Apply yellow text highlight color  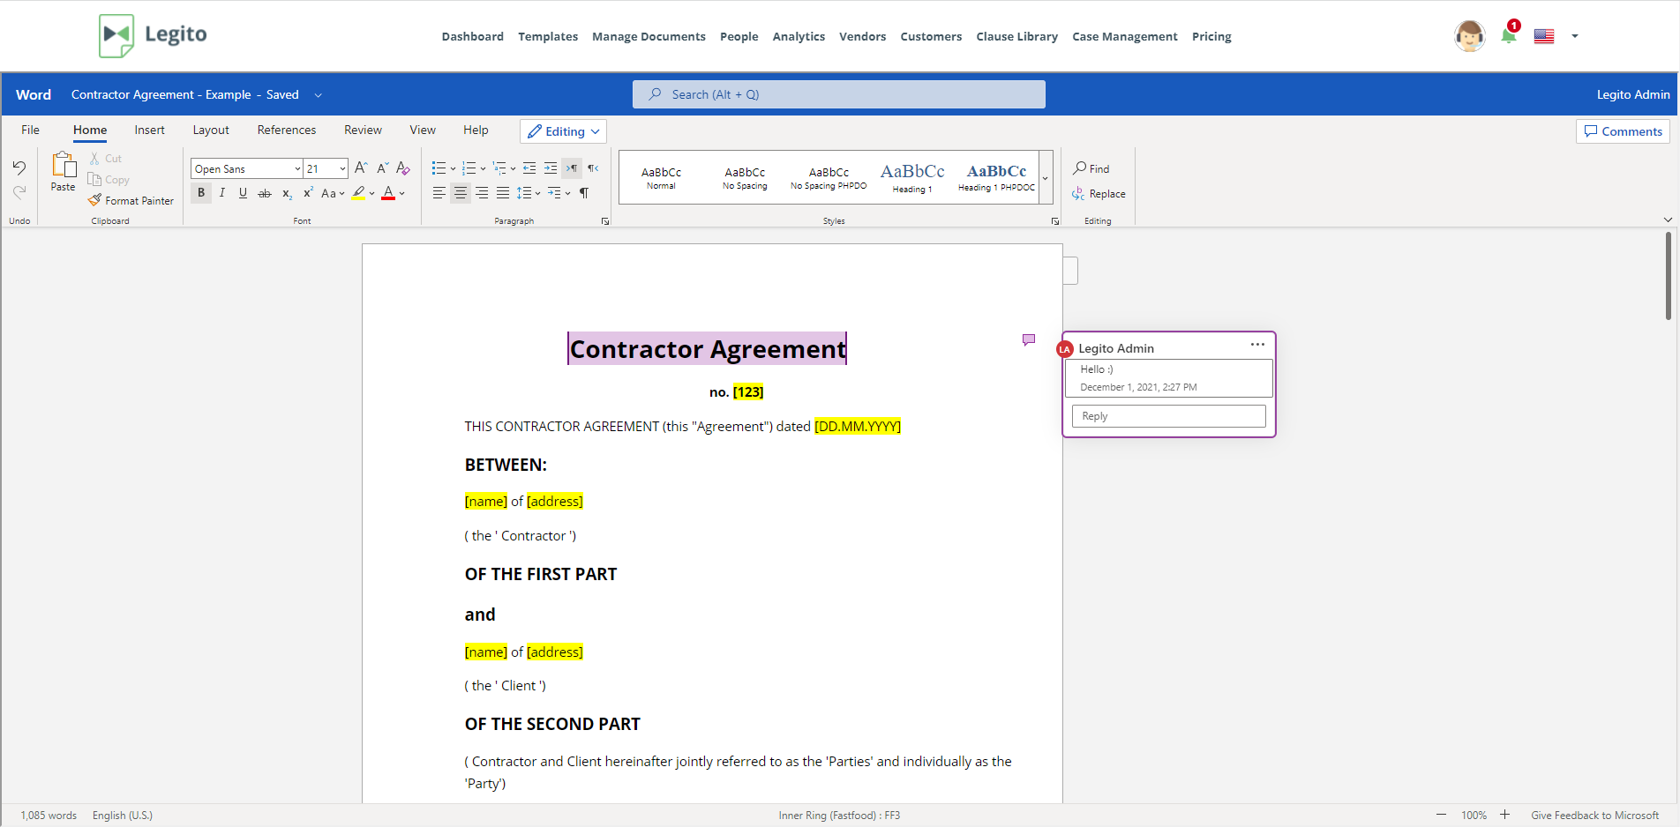tap(358, 193)
